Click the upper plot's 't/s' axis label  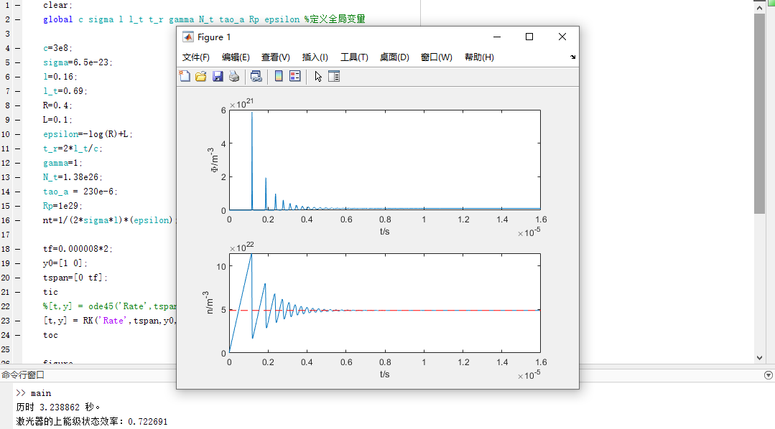pos(384,232)
